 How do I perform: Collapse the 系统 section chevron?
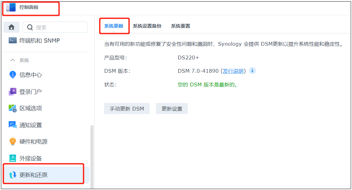(13, 60)
